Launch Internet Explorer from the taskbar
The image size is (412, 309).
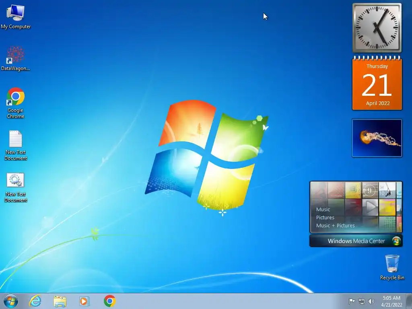click(x=35, y=301)
